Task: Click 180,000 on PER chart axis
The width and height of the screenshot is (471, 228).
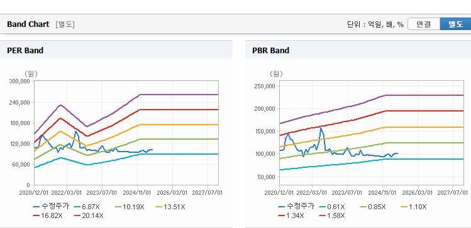Action: tap(21, 123)
